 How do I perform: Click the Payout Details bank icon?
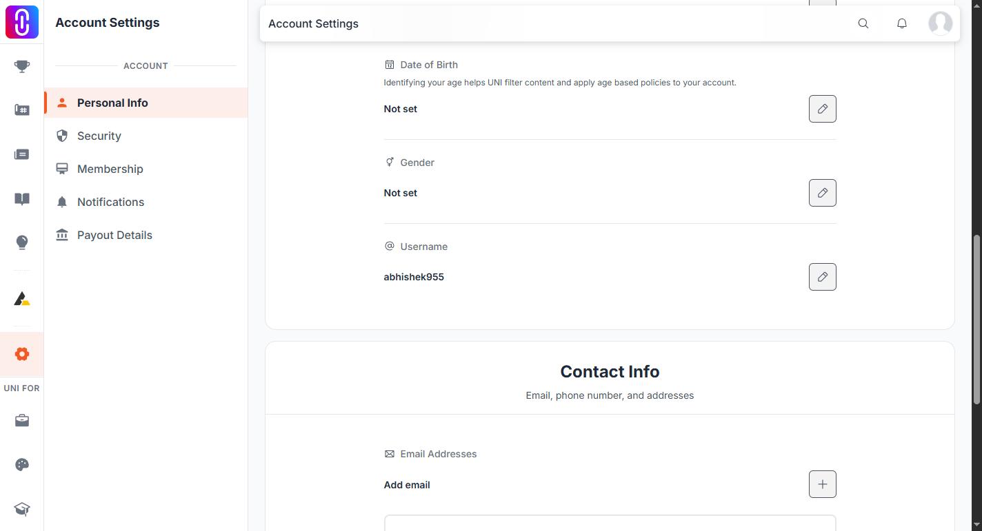pyautogui.click(x=62, y=235)
